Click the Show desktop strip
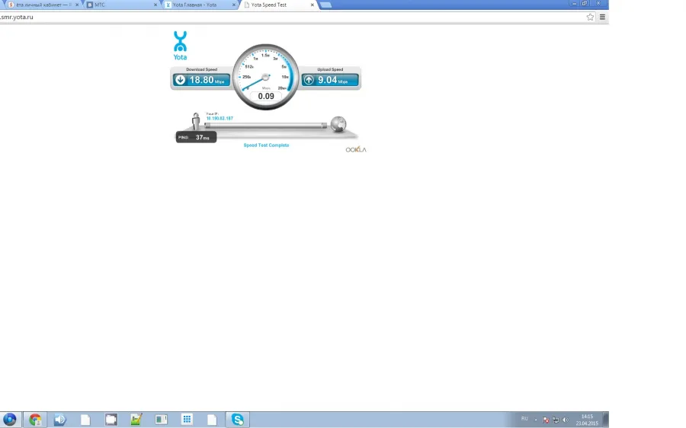 coord(606,420)
